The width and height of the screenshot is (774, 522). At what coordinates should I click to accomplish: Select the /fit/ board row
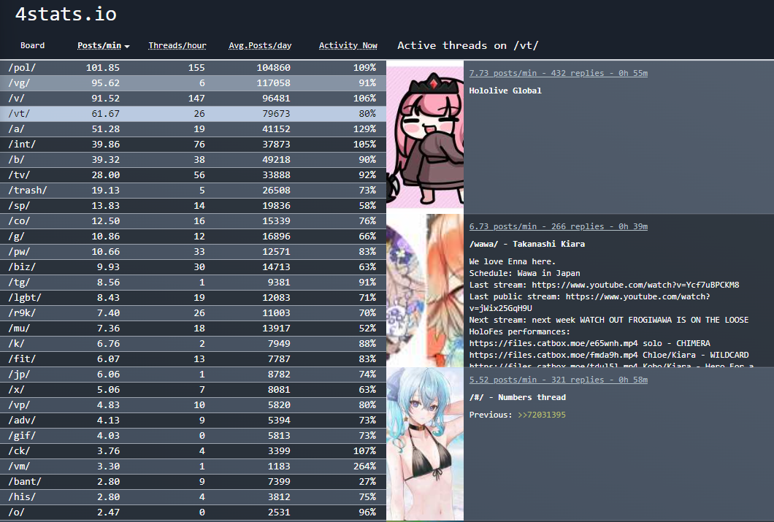(x=193, y=358)
